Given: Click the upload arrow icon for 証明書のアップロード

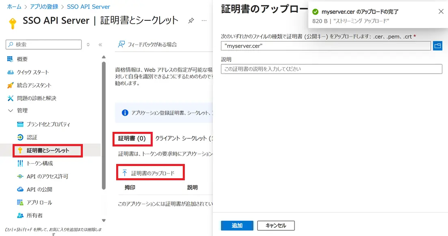Looking at the screenshot, I should (x=125, y=173).
